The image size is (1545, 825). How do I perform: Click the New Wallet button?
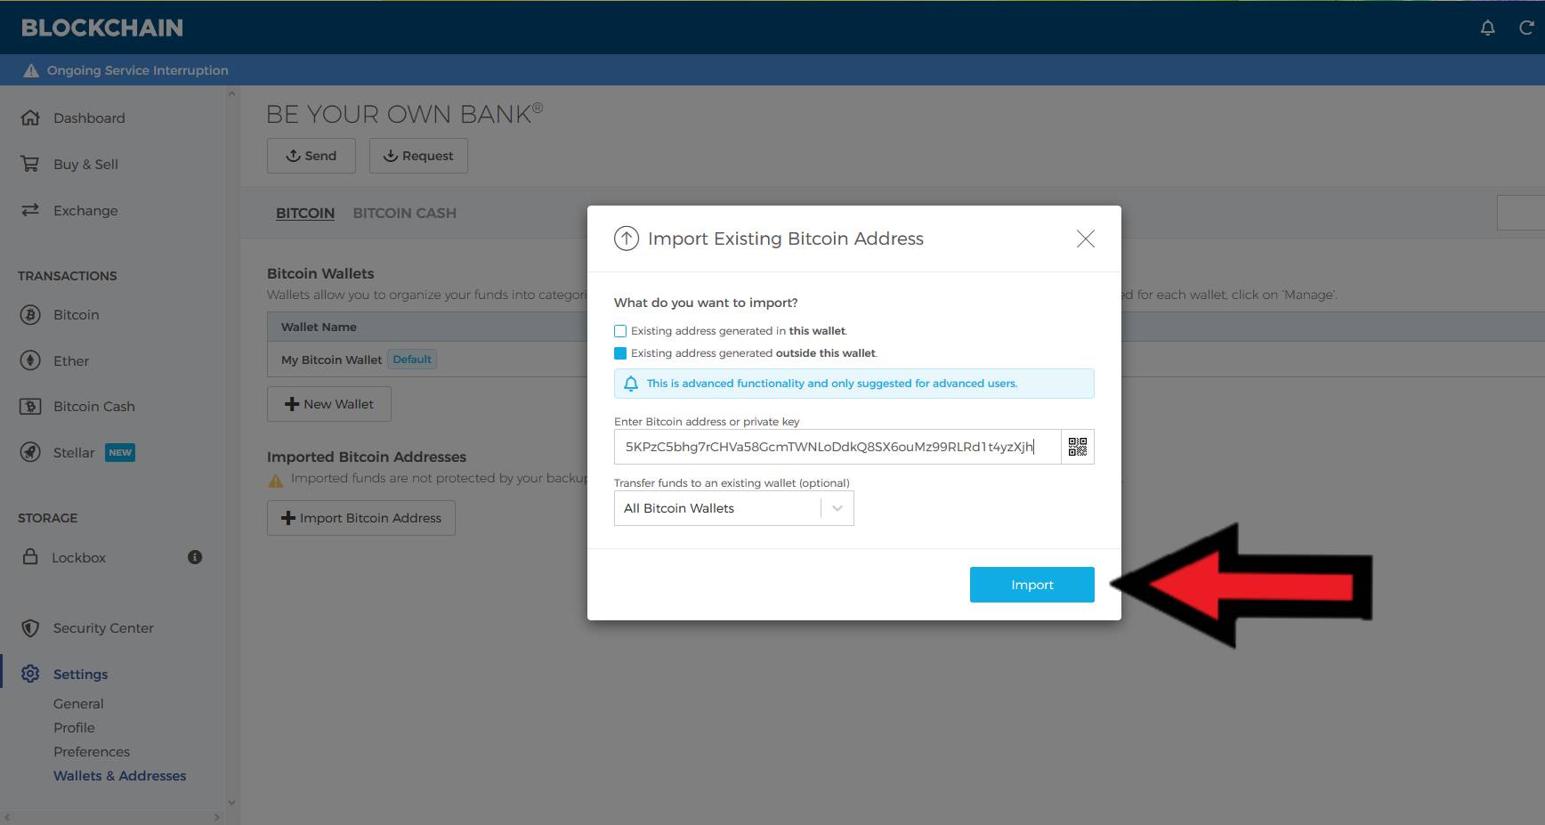tap(329, 404)
